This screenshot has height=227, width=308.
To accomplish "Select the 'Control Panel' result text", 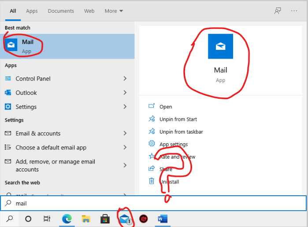I will coord(33,78).
